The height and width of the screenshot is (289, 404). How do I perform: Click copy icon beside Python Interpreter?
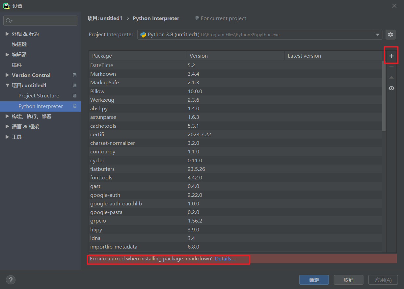(x=74, y=106)
